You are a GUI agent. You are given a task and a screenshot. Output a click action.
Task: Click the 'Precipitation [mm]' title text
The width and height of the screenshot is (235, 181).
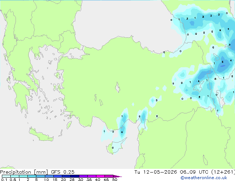[24, 172]
